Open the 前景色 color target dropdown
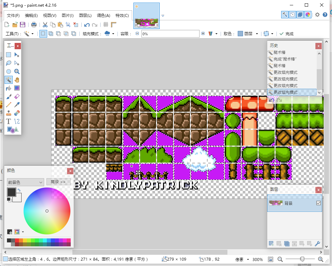Image resolution: width=332 pixels, height=266 pixels. pyautogui.click(x=26, y=182)
